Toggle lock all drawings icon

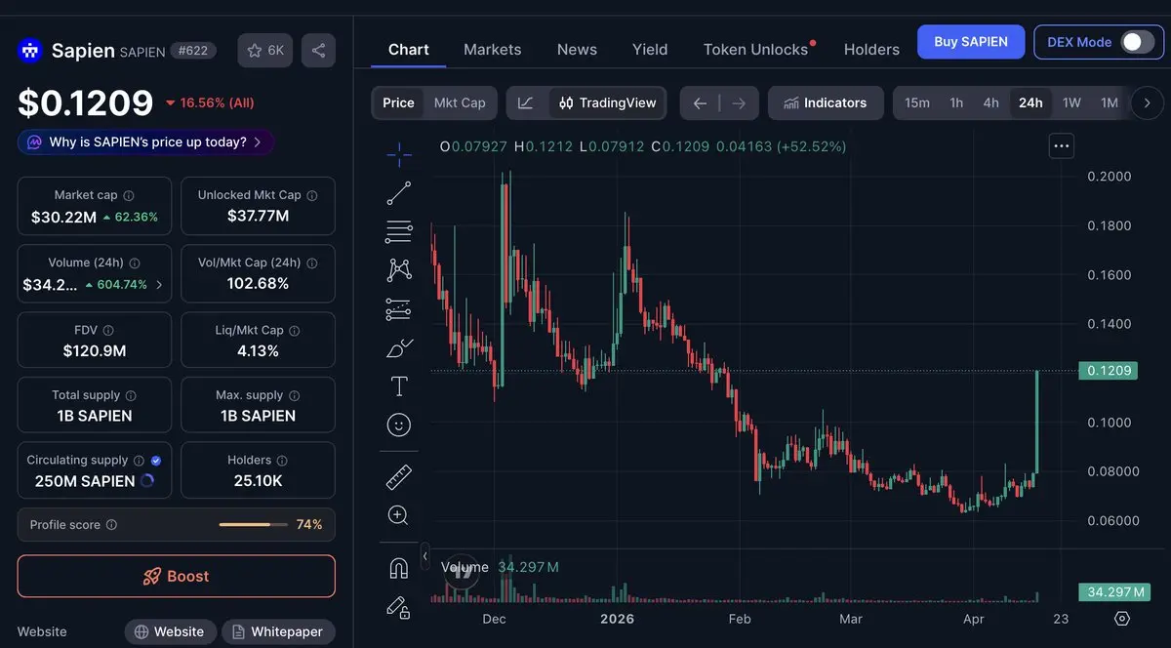(x=398, y=607)
